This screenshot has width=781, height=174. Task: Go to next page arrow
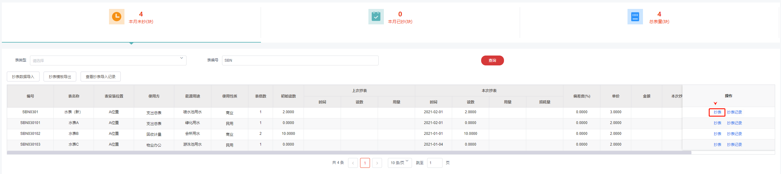click(x=377, y=163)
